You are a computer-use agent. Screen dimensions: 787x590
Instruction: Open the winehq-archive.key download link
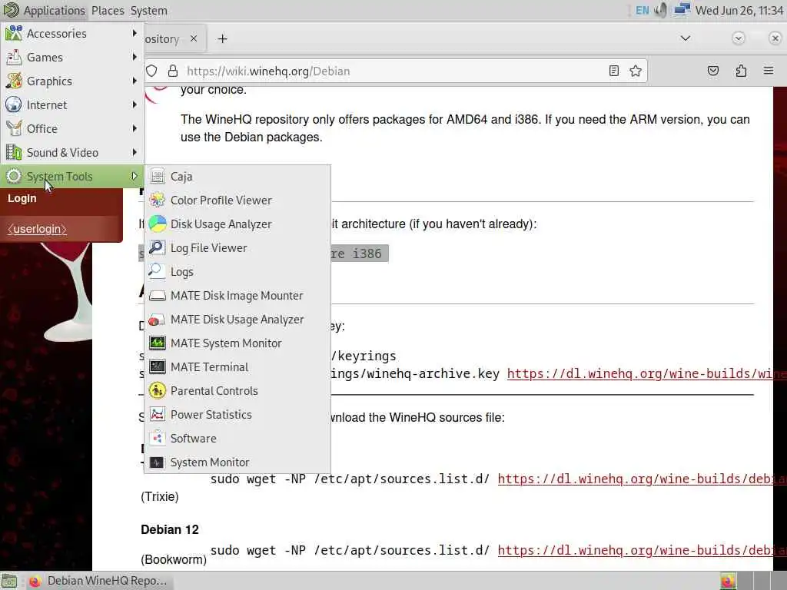point(646,374)
